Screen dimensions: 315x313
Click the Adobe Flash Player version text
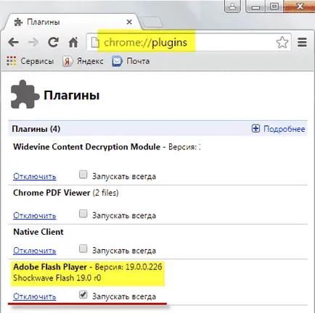pos(128,267)
